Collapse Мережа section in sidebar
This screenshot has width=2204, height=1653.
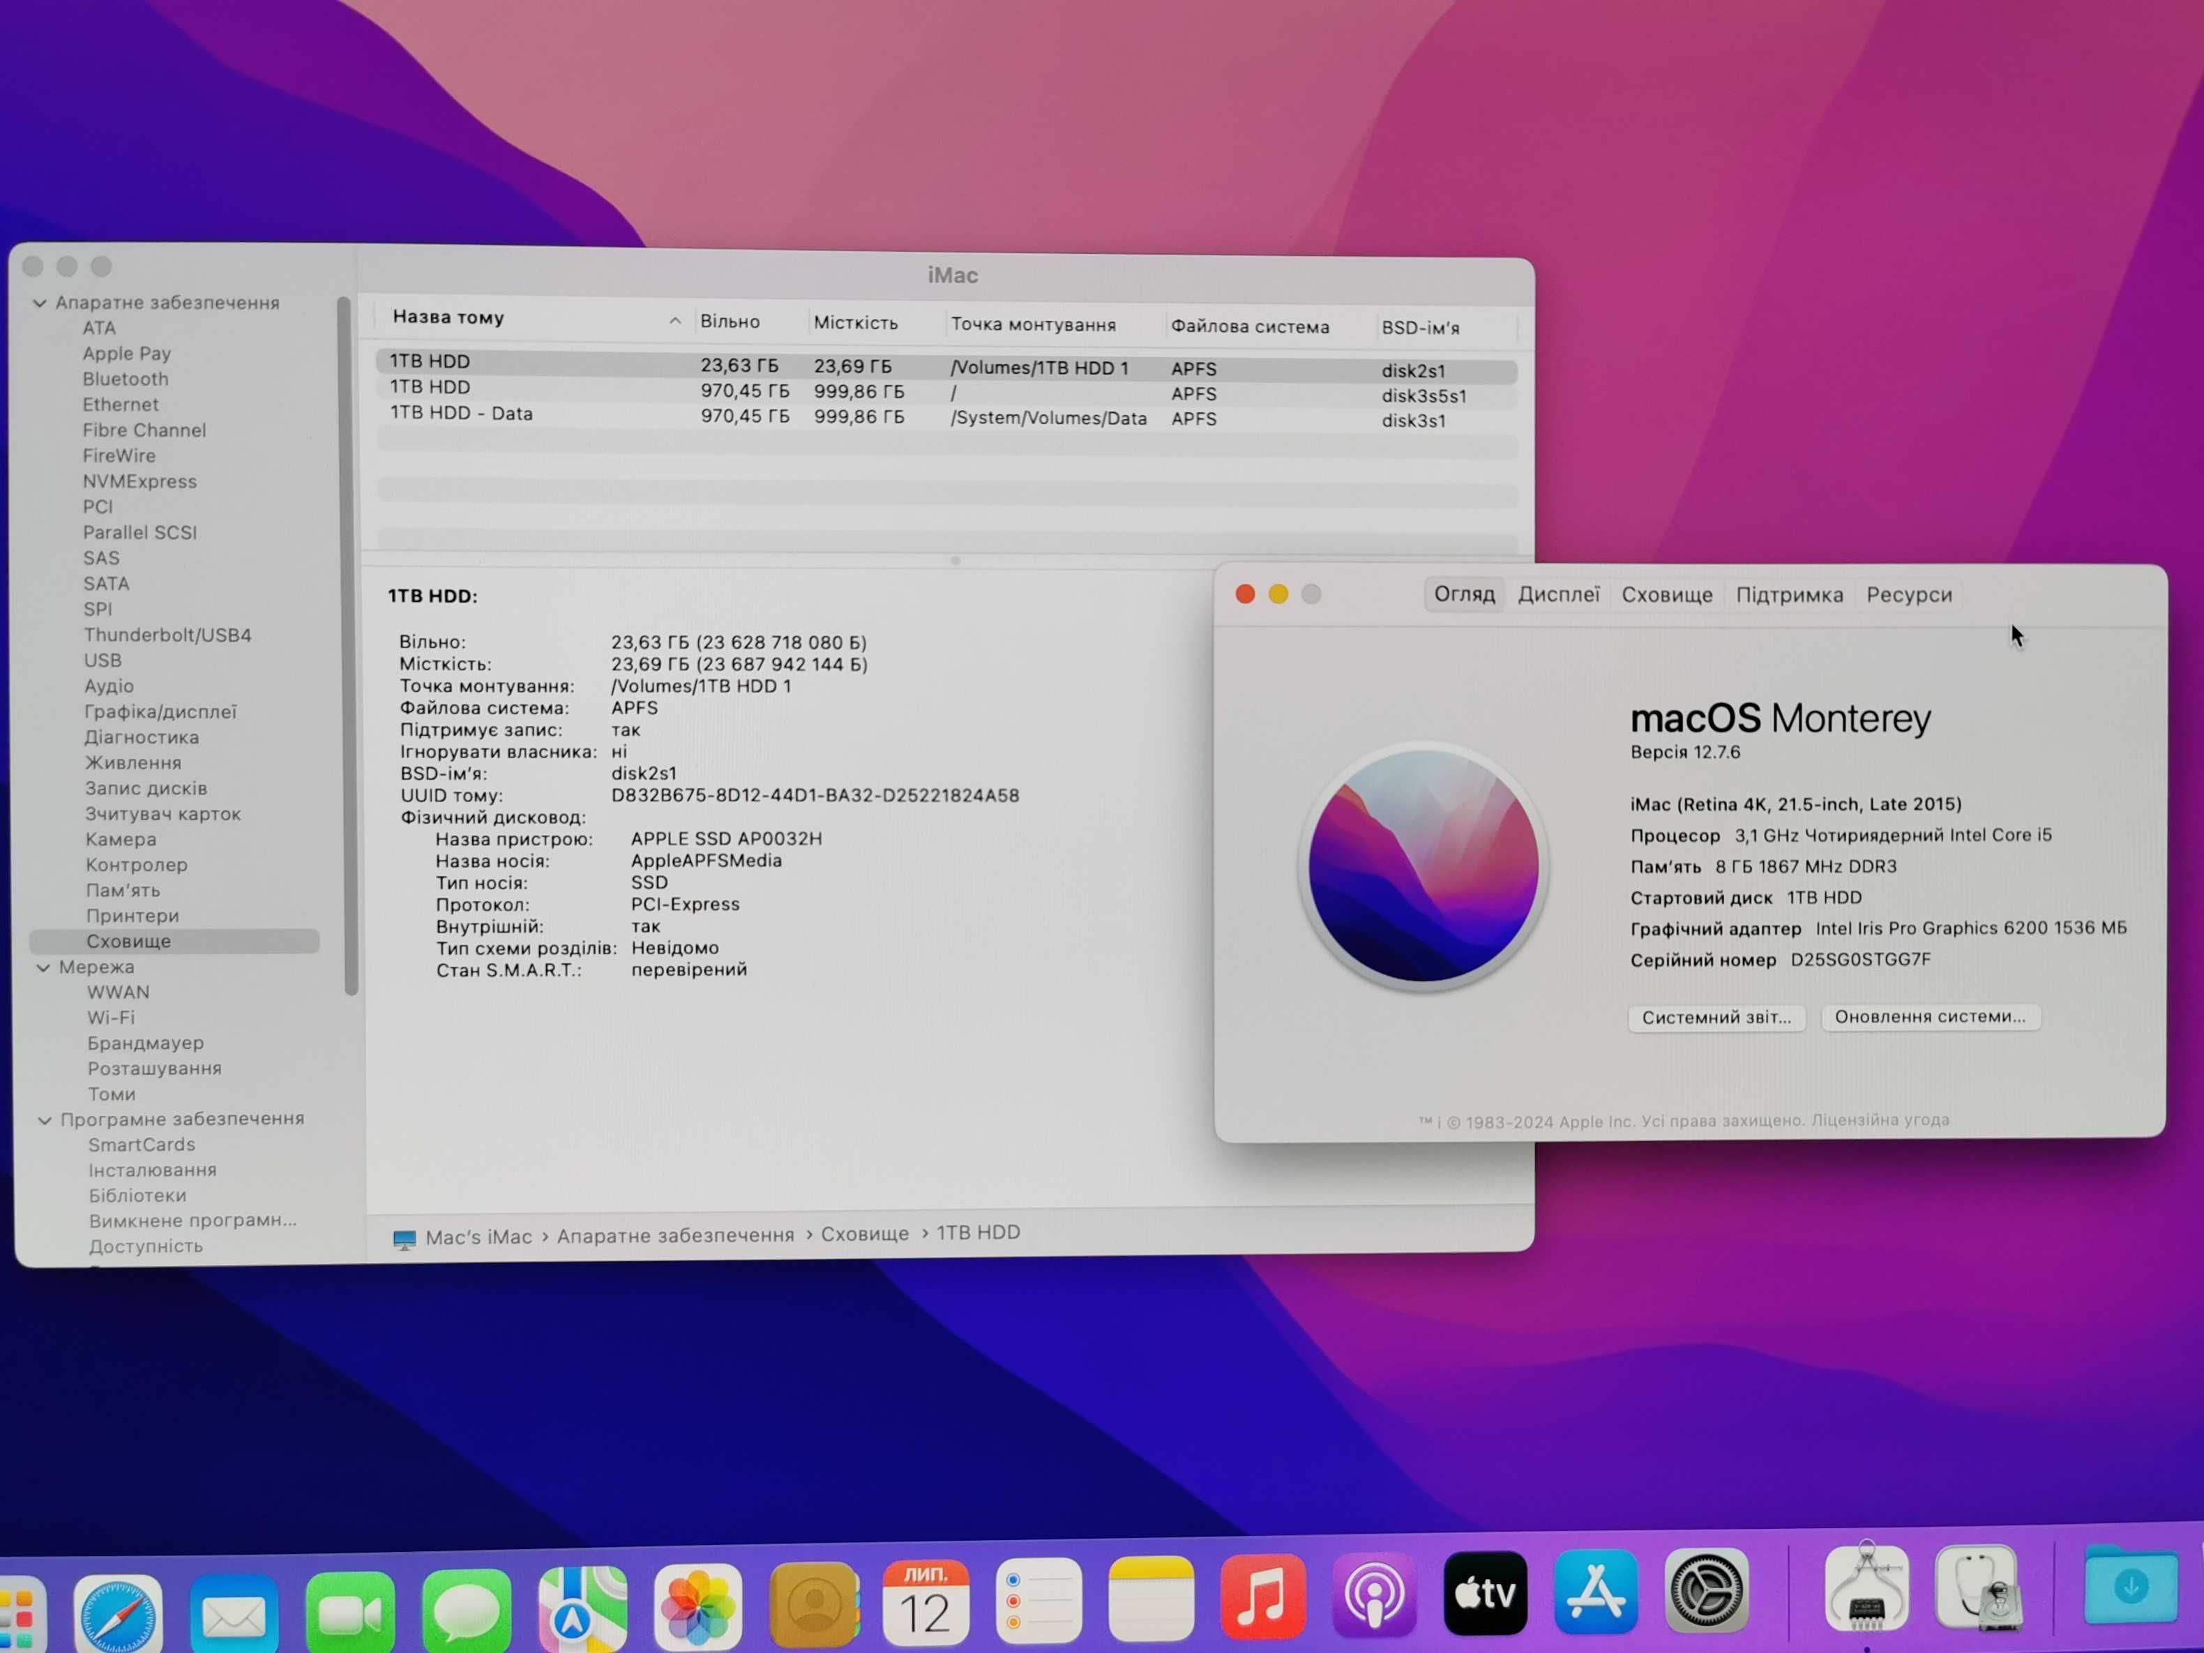coord(43,967)
